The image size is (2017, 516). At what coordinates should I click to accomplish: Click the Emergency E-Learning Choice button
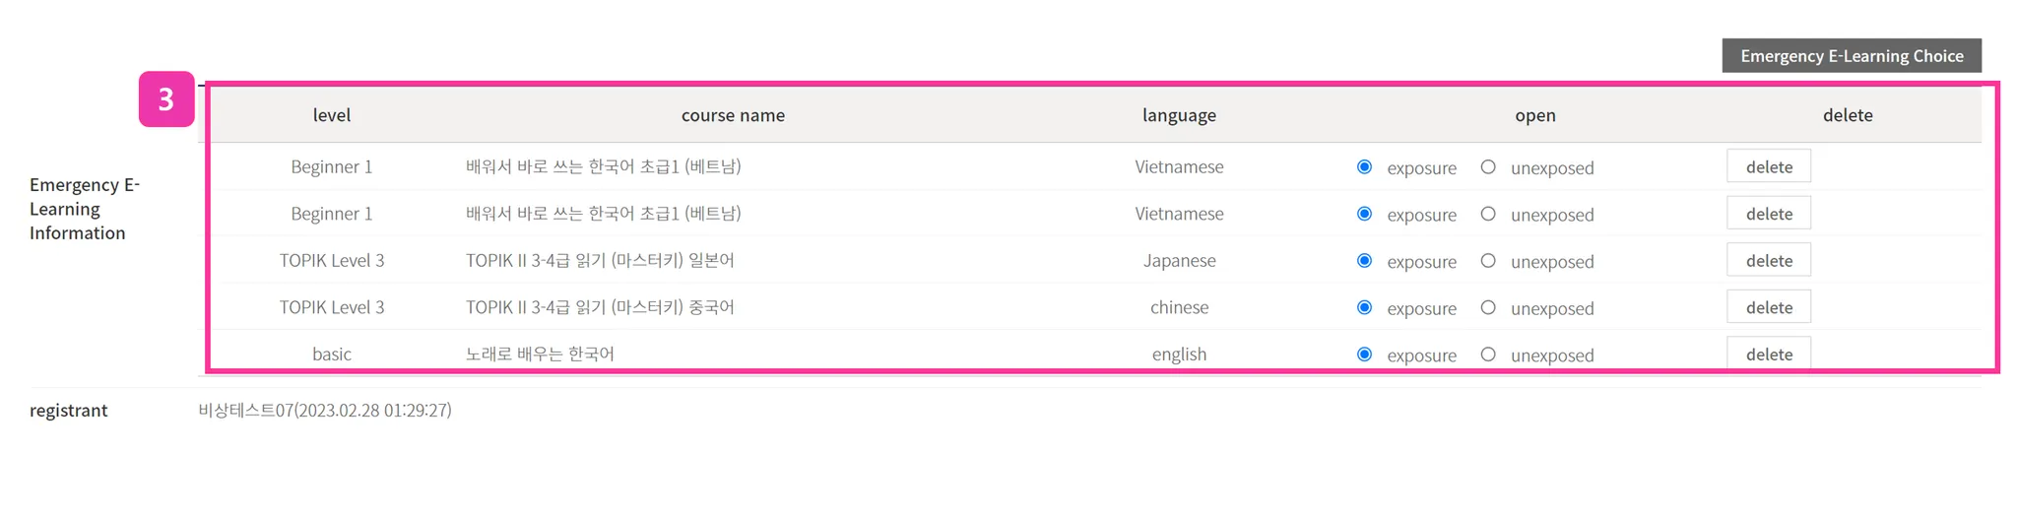tap(1851, 56)
